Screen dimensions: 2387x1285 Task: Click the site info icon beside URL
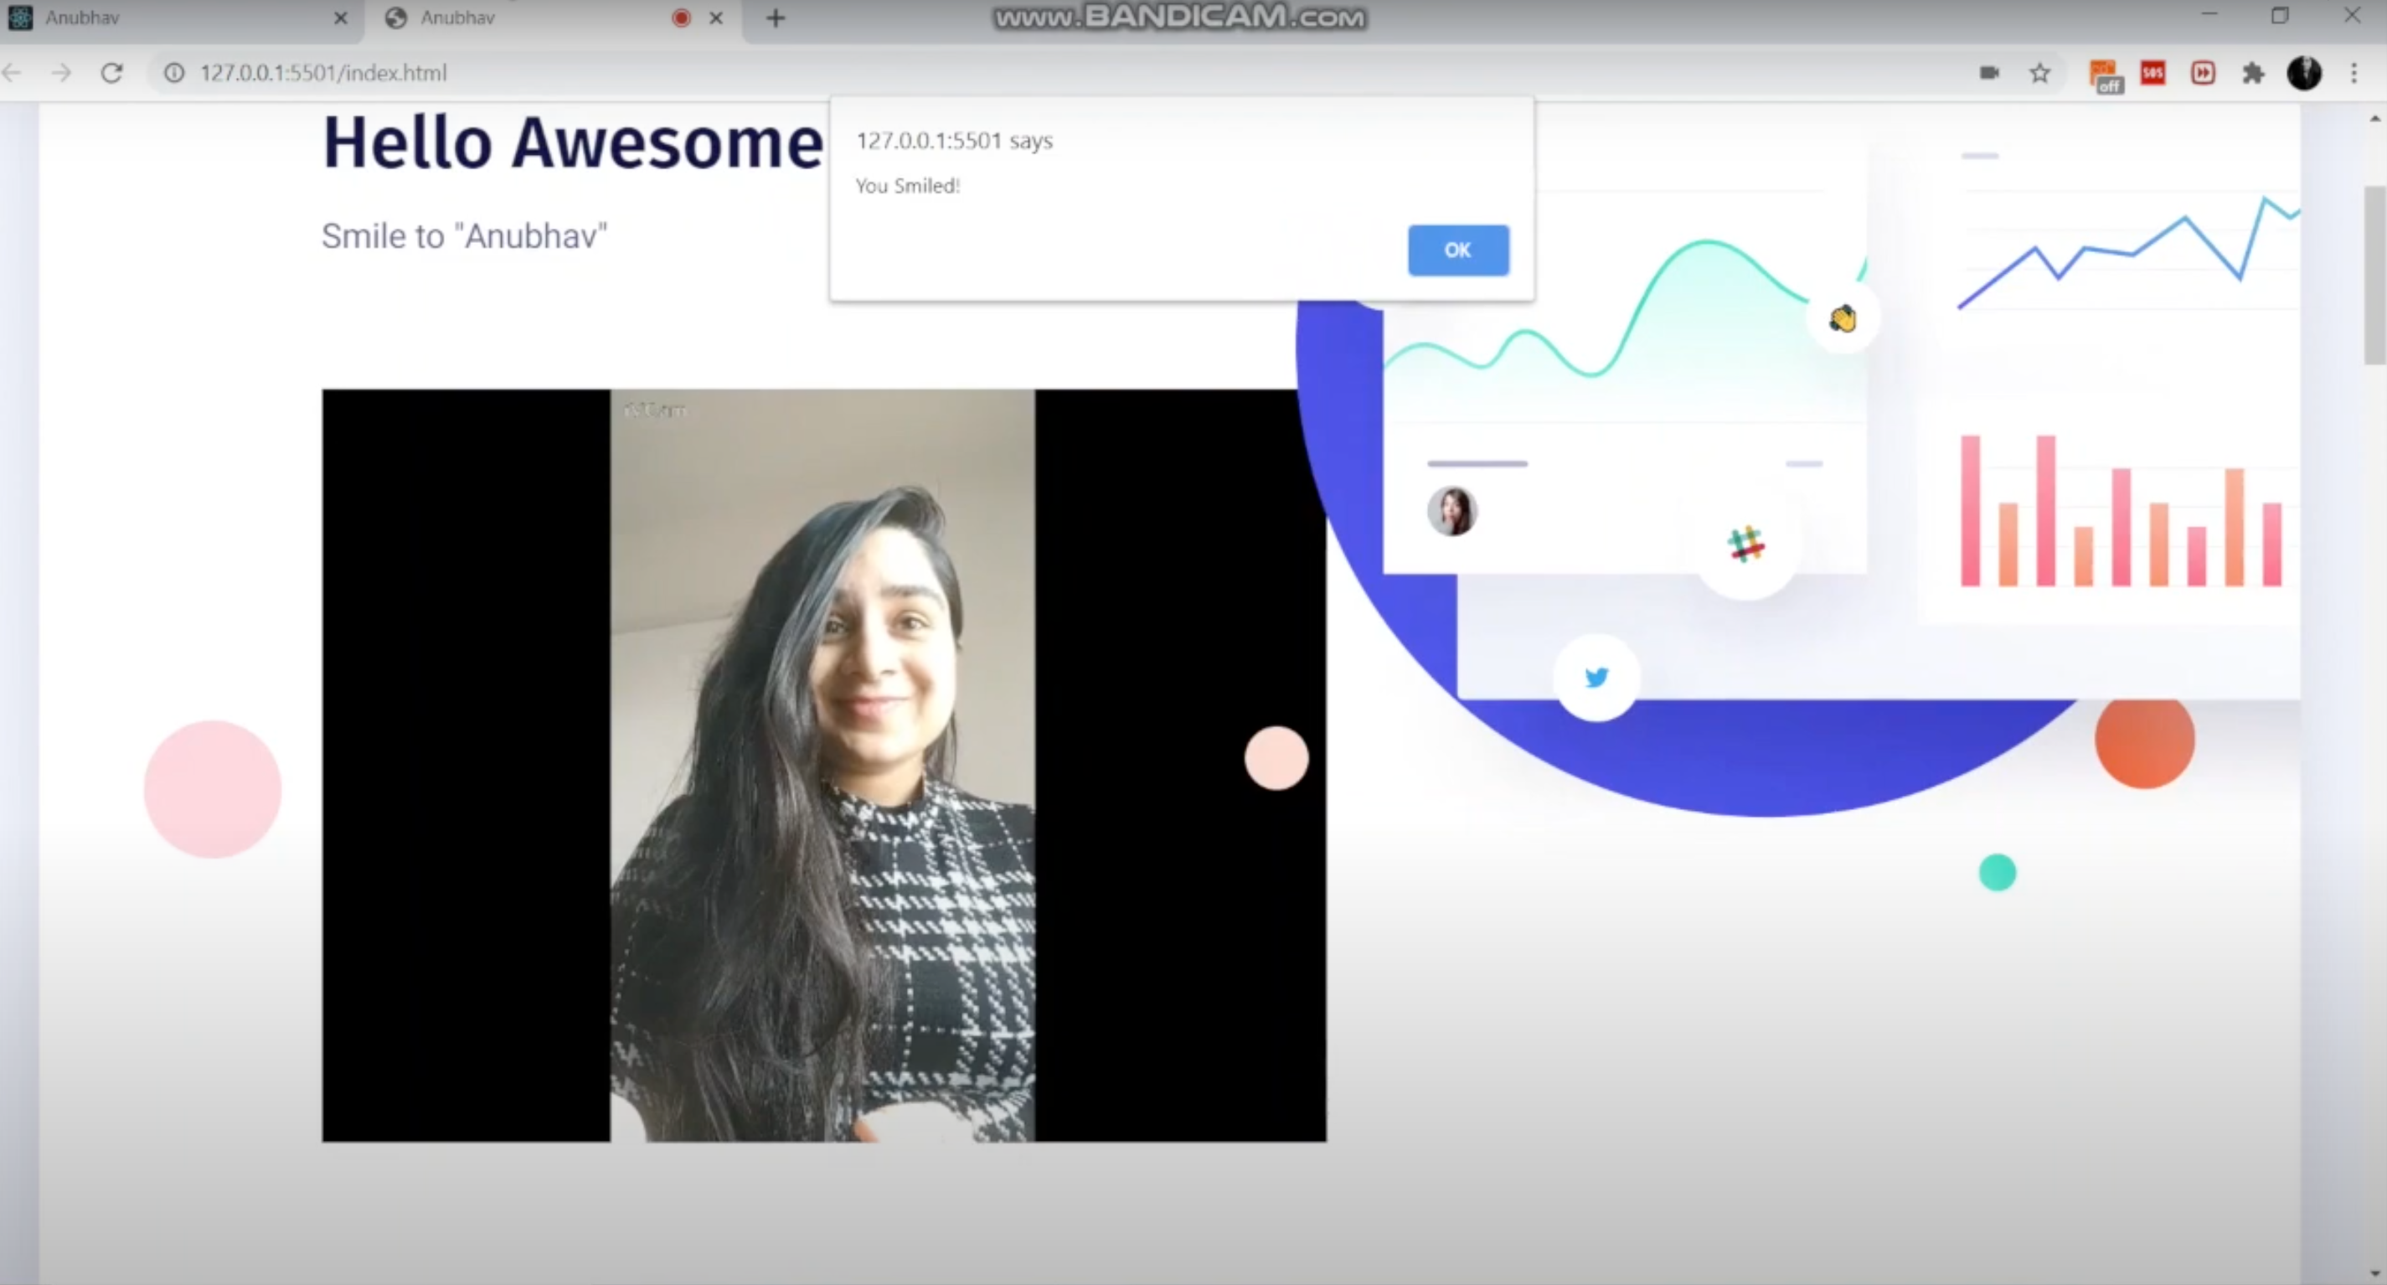(x=174, y=72)
